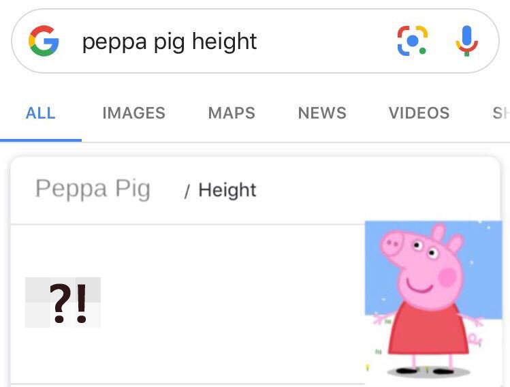Click Peppa's pink cheek circle
Viewport: 510px width, 387px height.
[x=447, y=277]
